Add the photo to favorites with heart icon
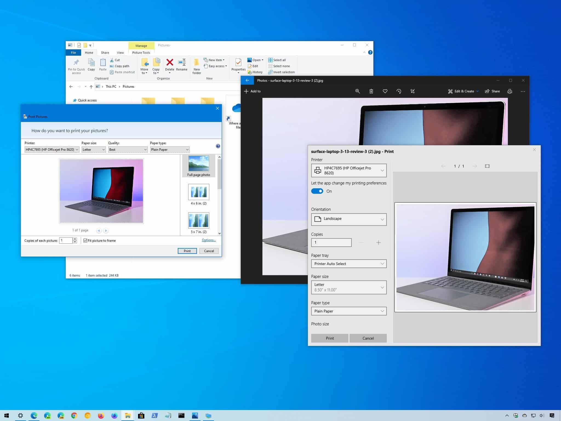561x421 pixels. click(x=385, y=91)
